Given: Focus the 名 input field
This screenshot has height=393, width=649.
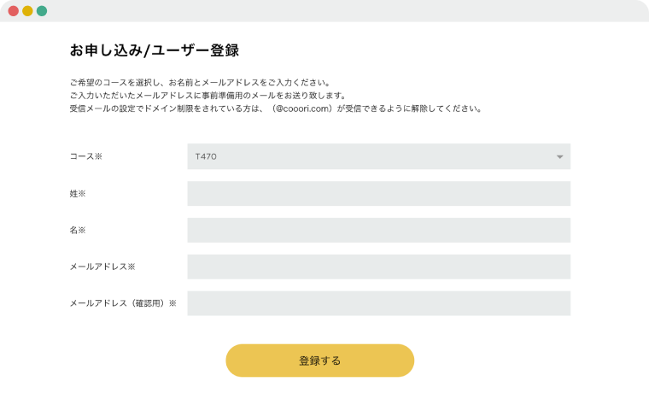Looking at the screenshot, I should coord(378,231).
